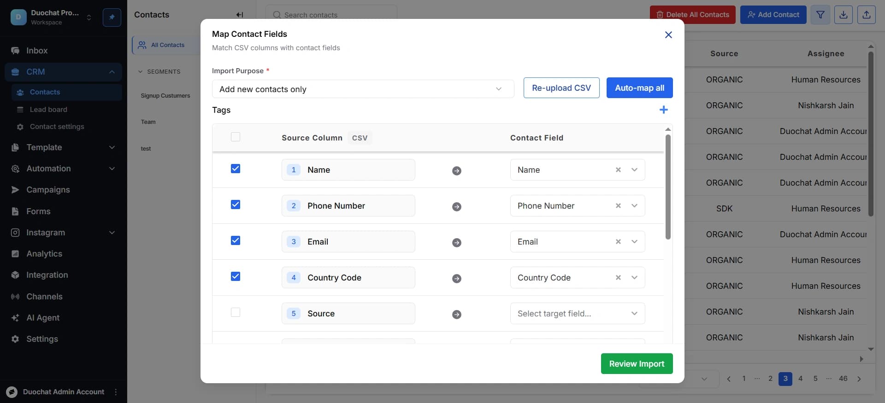
Task: Open Lead board under CRM
Action: click(67, 110)
